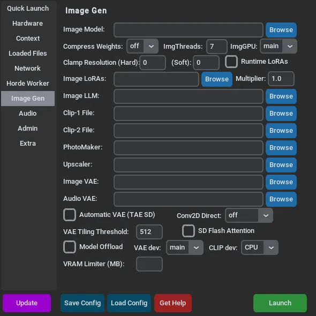Click the Load Config button
The image size is (316, 316).
129,303
